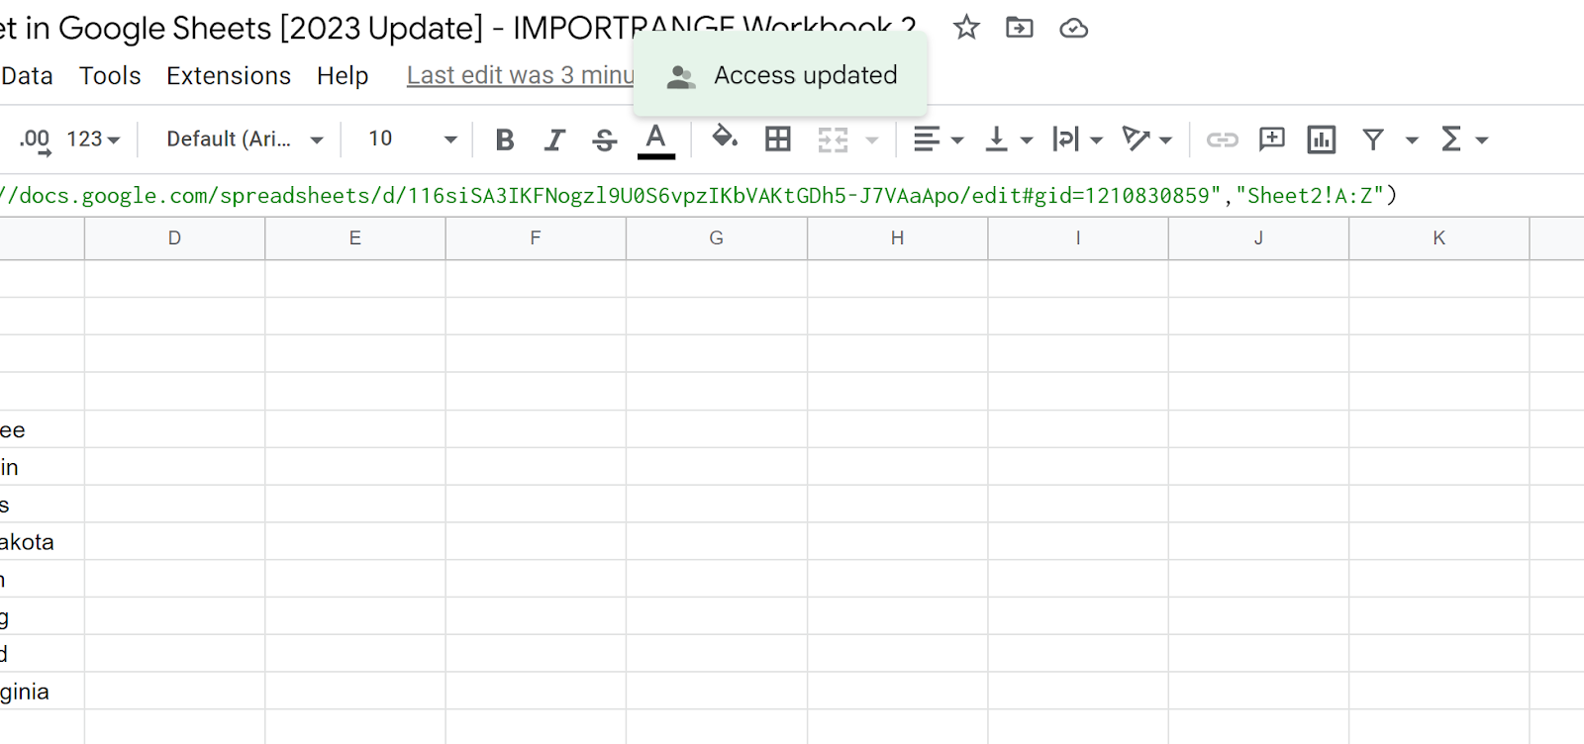Click text rotation icon

(x=1136, y=139)
